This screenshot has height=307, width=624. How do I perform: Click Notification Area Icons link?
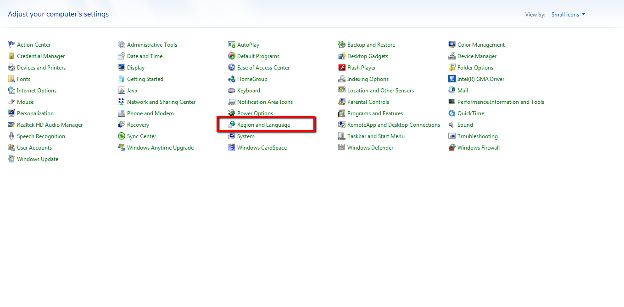(x=265, y=102)
